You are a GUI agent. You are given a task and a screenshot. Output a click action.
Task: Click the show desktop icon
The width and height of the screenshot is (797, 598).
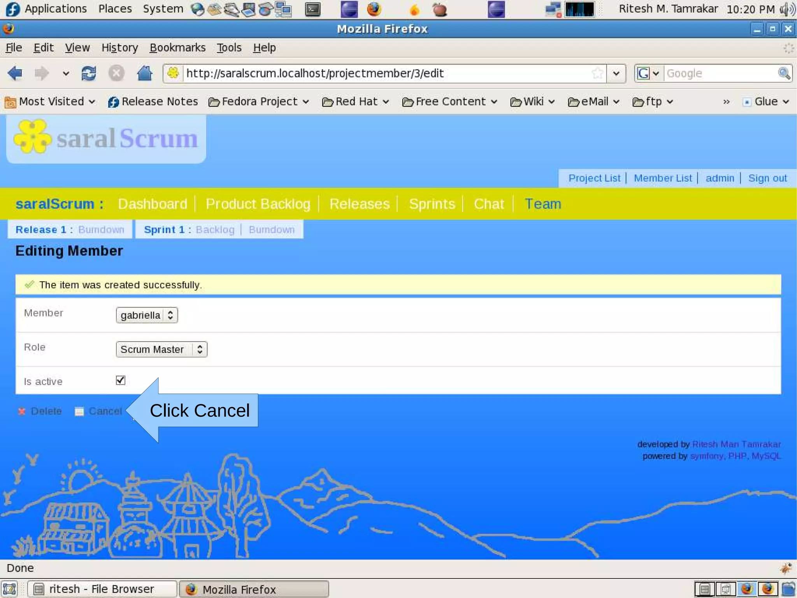click(9, 589)
